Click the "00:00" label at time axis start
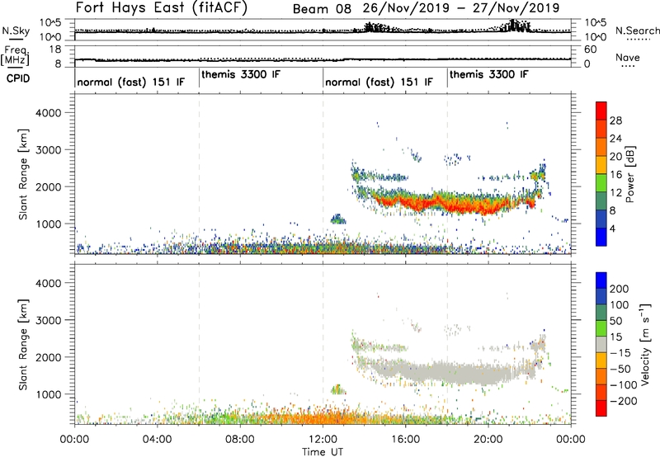 (x=74, y=440)
